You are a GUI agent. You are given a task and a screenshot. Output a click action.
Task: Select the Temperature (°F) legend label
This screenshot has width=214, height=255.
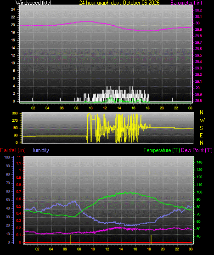click(162, 150)
